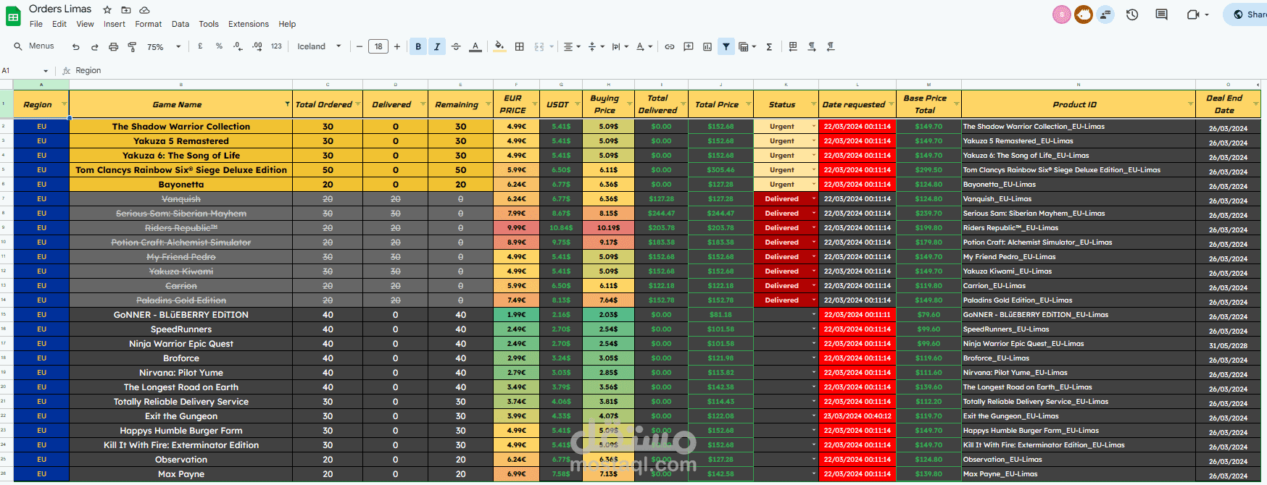
Task: Decrease font size with minus
Action: (360, 46)
